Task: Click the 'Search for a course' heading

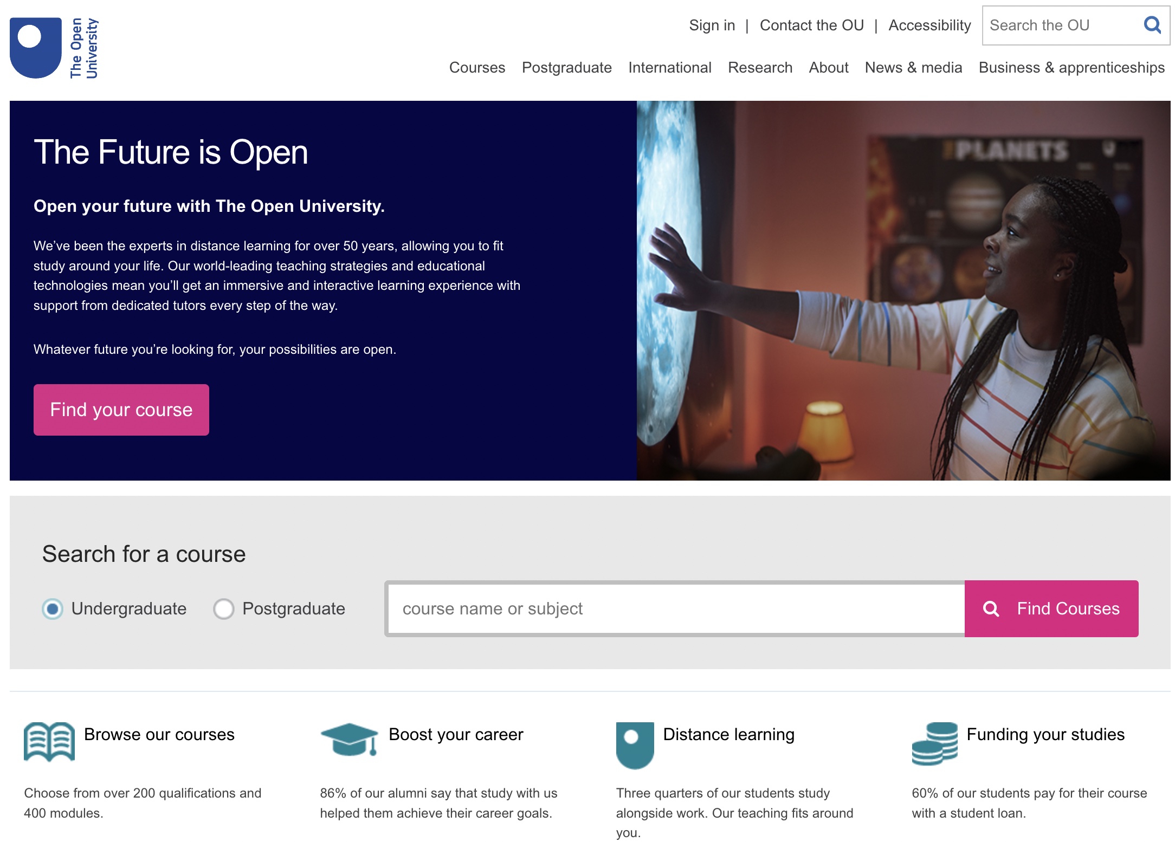Action: [144, 554]
